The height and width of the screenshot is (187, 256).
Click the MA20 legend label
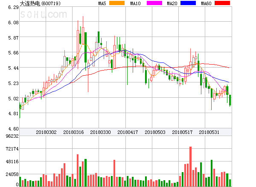[172, 3]
